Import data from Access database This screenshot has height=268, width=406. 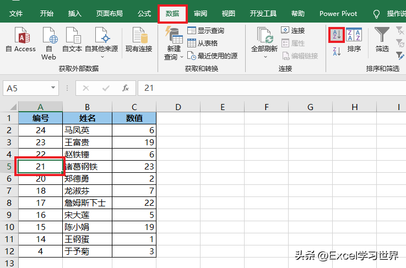point(21,40)
